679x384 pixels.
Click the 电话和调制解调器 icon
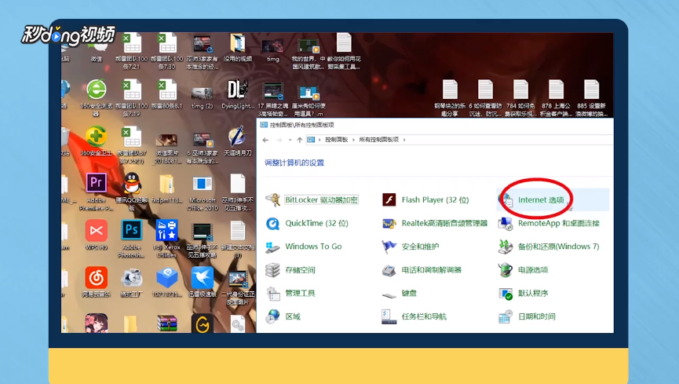coord(389,270)
